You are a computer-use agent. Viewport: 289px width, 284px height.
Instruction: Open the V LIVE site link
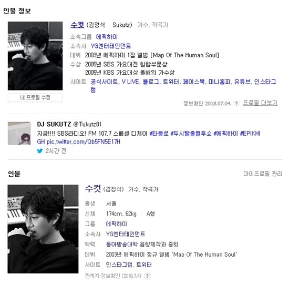click(130, 82)
